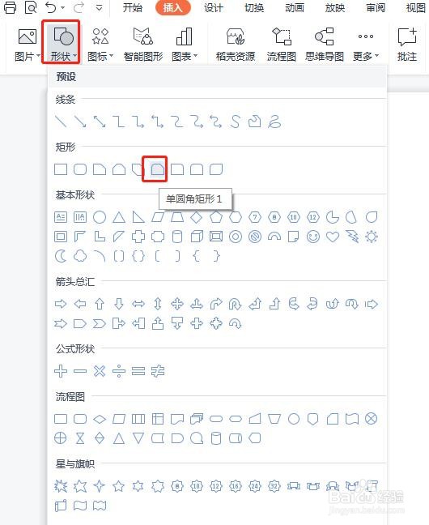Viewport: 429px width, 525px height.
Task: Pick the single rounded corner rectangle shape
Action: click(x=158, y=169)
